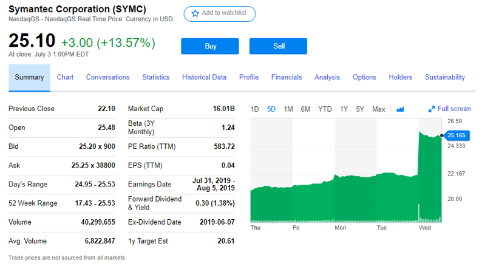
Task: Click the Ex-Dividend Date 2019-06-07
Action: click(217, 222)
